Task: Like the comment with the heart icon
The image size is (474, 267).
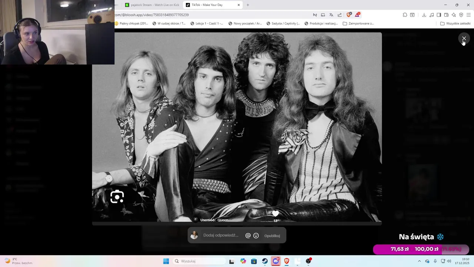Action: 275,214
